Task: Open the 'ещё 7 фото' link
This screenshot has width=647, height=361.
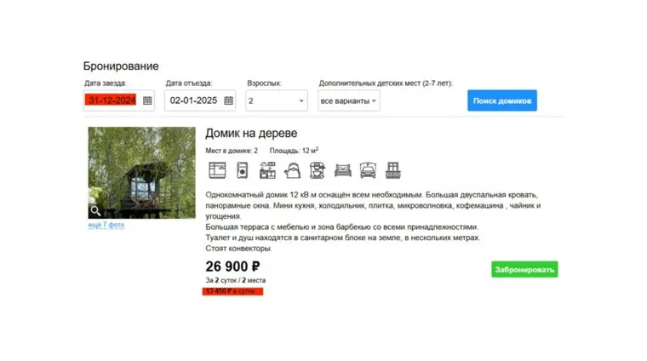Action: click(106, 225)
